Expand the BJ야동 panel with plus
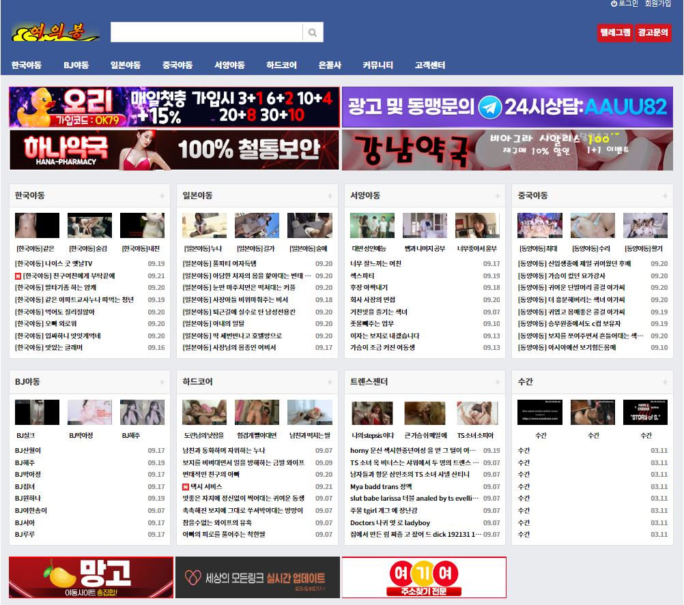Viewport: 684px width, 605px height. [x=162, y=382]
